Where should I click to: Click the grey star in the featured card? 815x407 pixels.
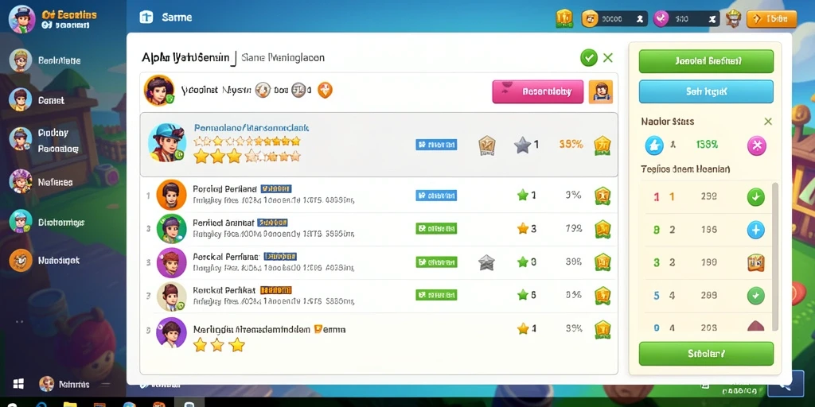(522, 145)
